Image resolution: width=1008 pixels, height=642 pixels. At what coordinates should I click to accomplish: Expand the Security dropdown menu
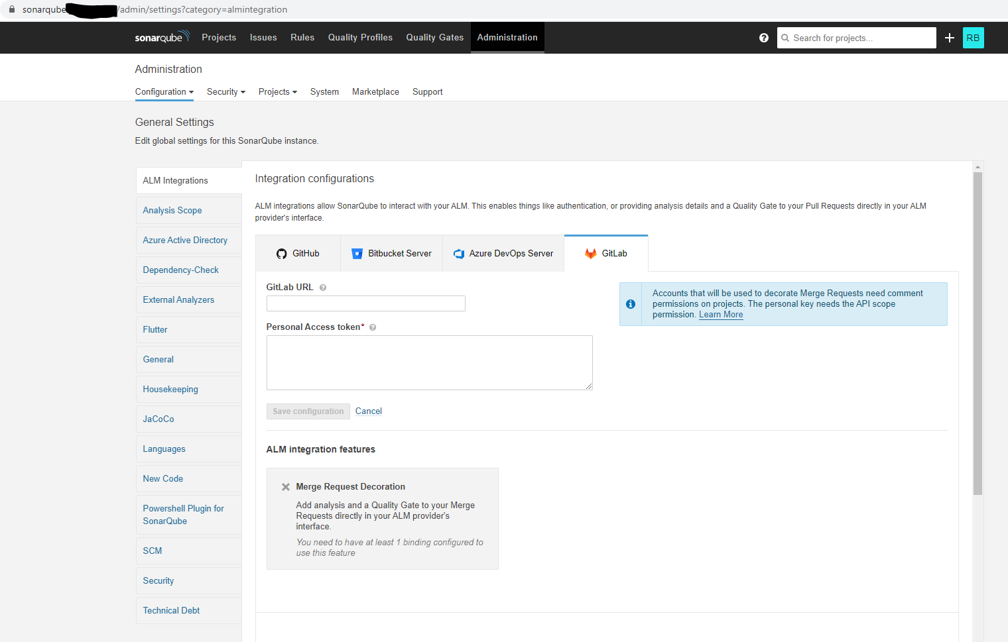tap(225, 92)
